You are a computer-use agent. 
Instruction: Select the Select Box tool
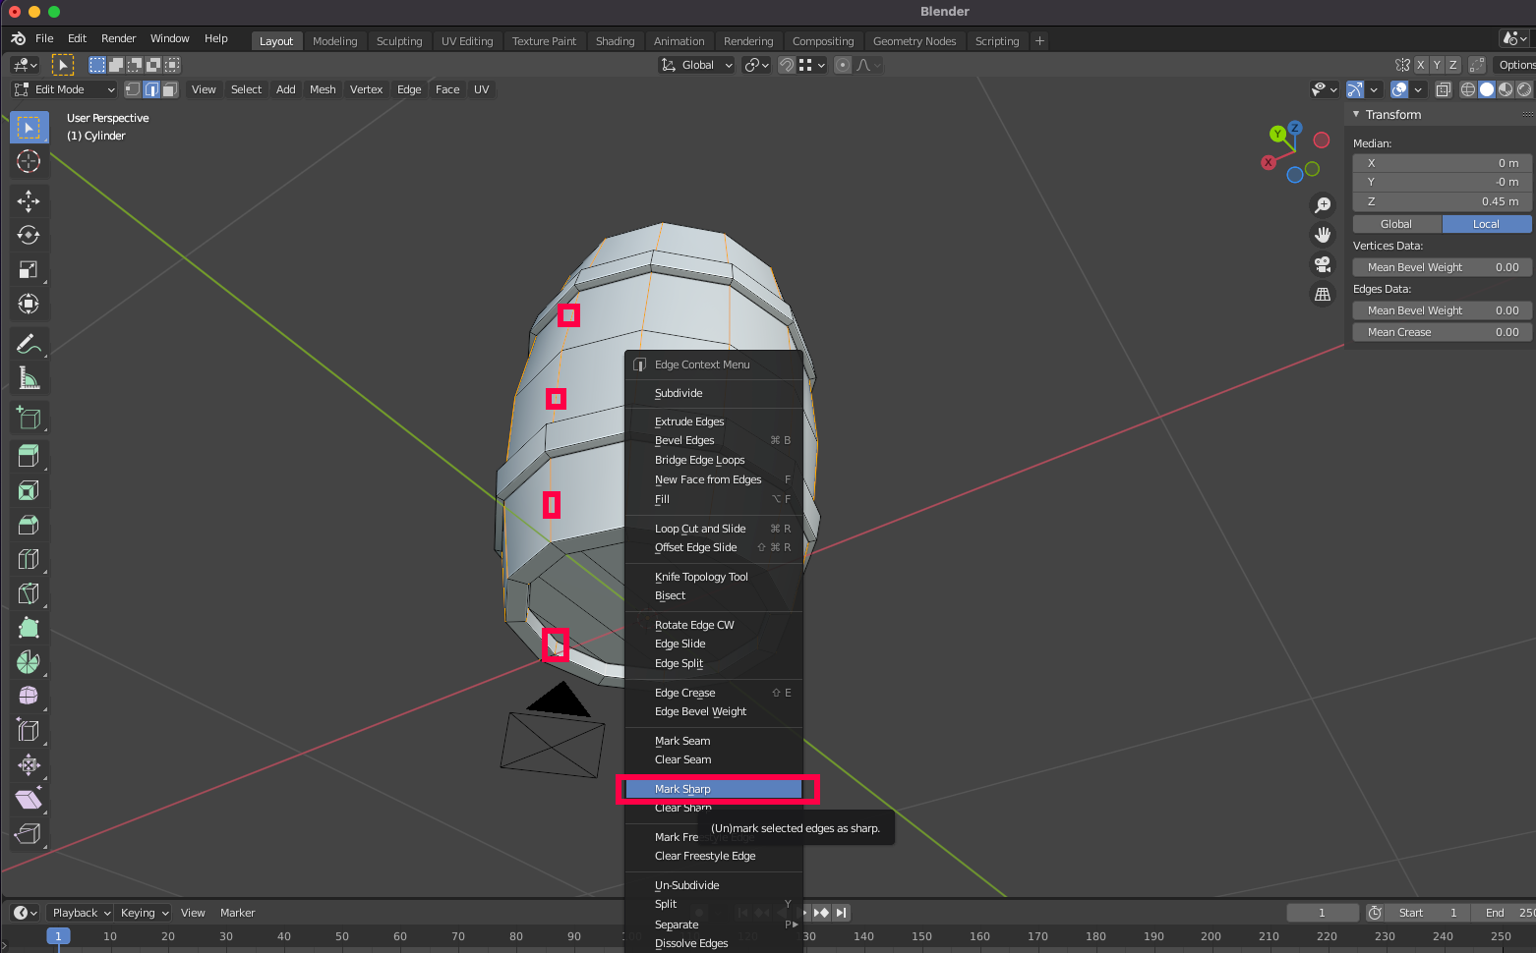point(29,128)
